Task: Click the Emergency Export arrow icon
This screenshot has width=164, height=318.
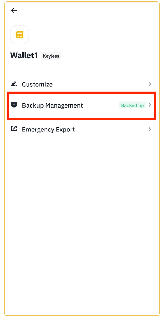Action: (14, 129)
